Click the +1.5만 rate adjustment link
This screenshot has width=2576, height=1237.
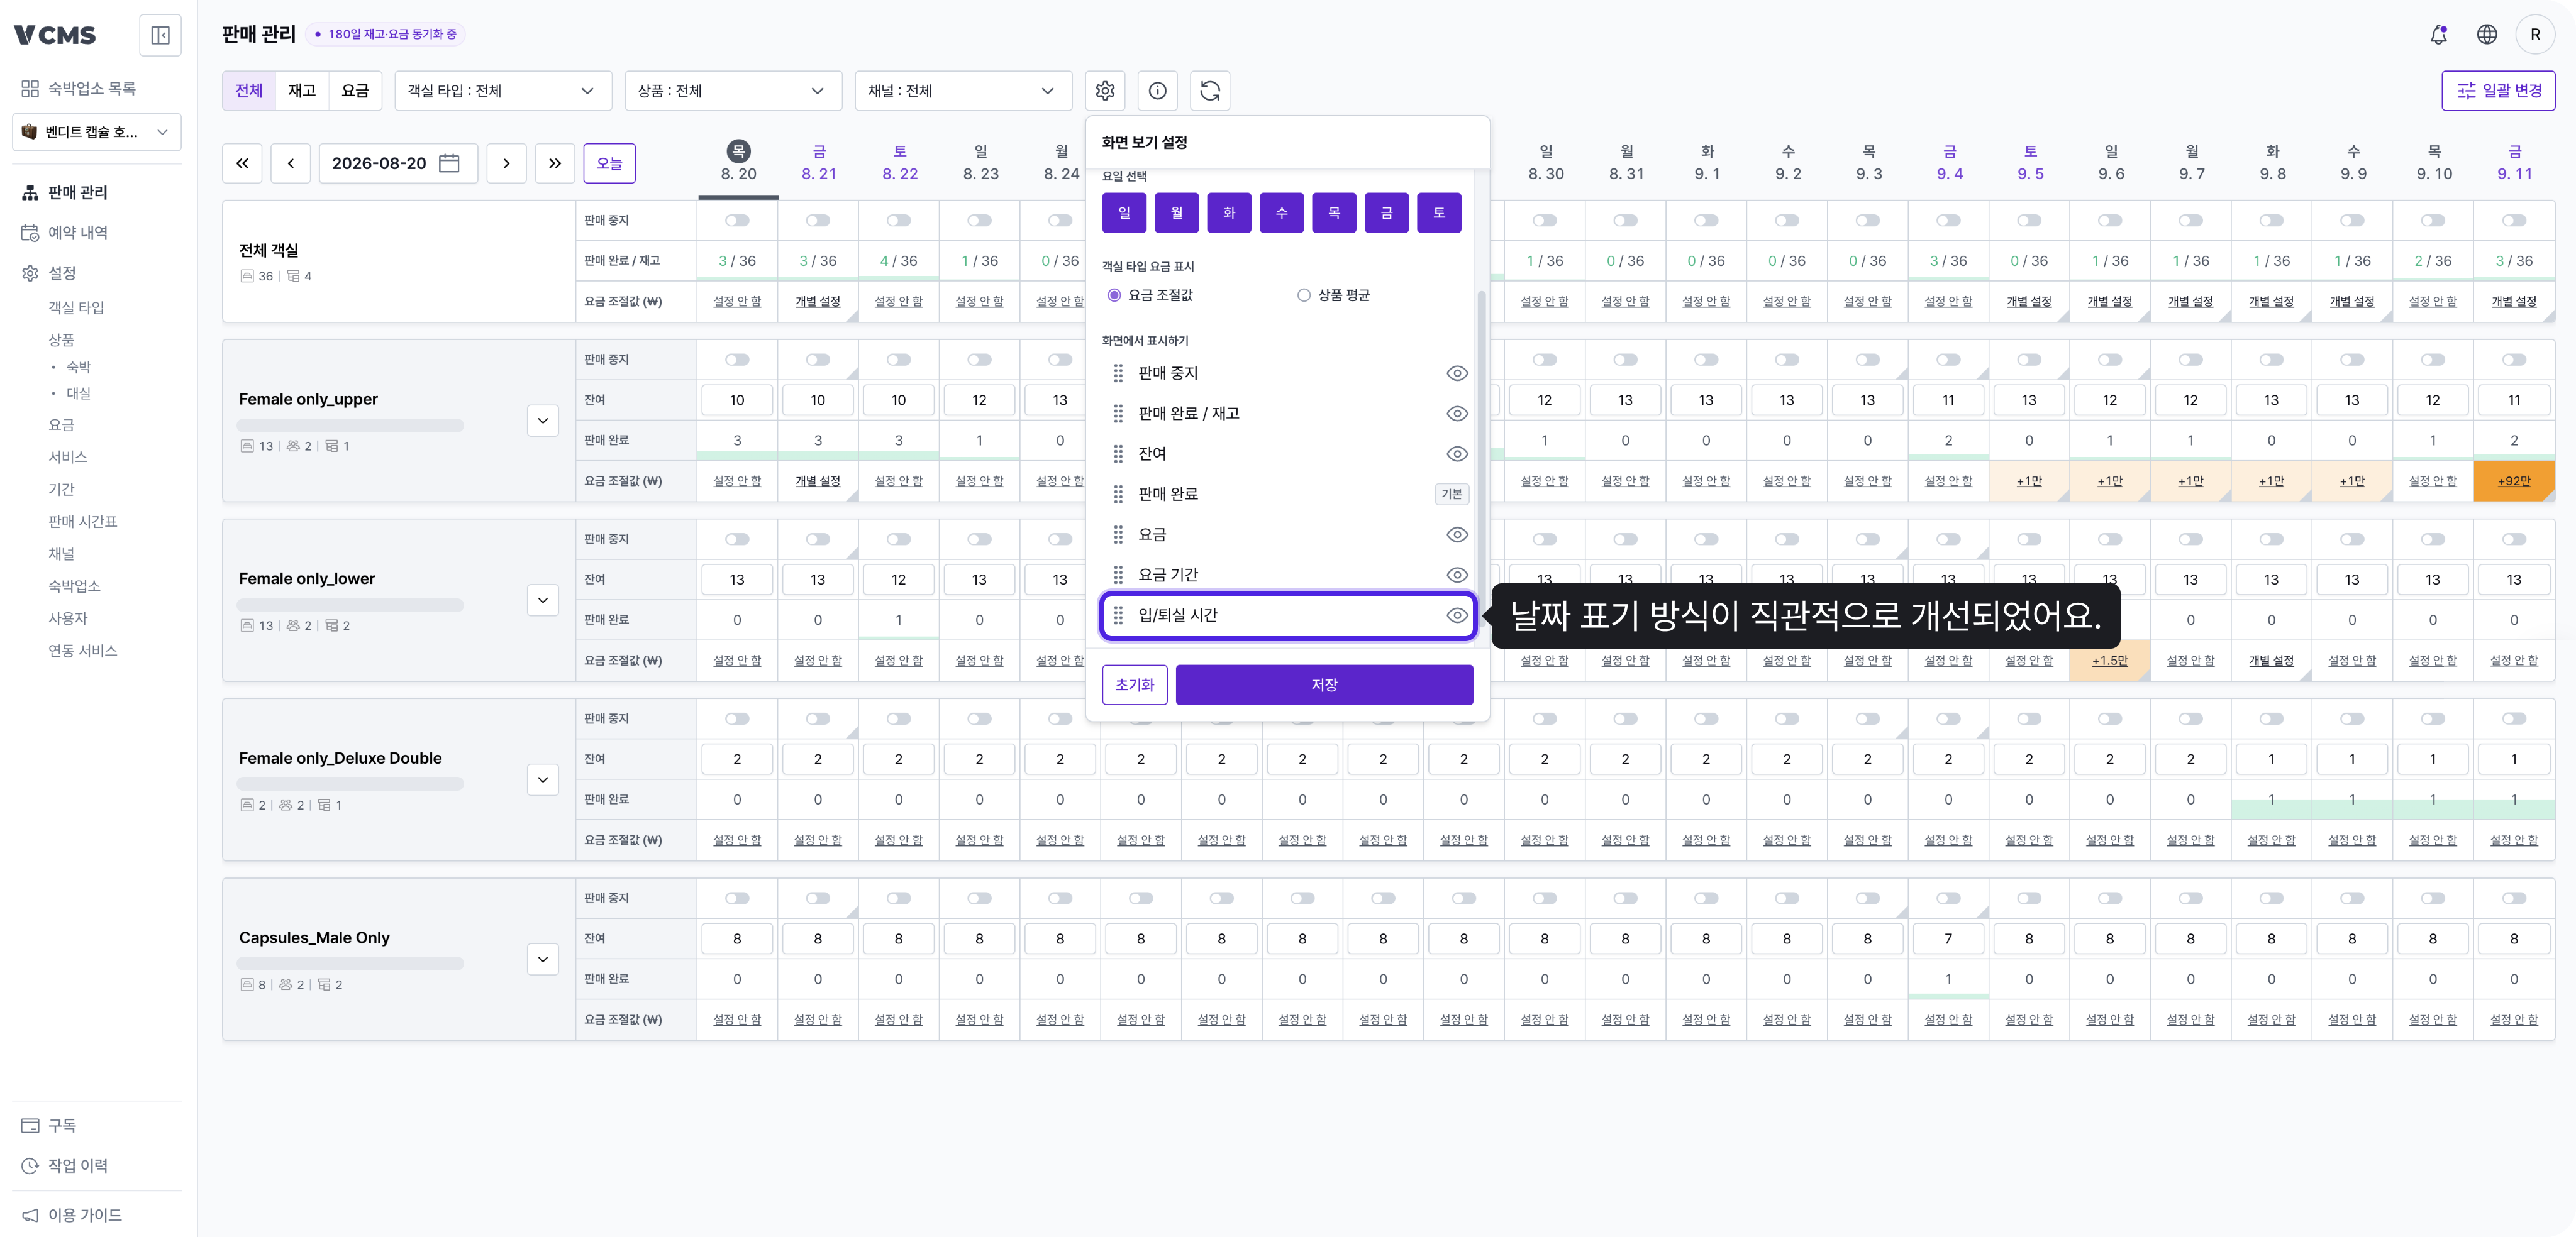tap(2110, 661)
